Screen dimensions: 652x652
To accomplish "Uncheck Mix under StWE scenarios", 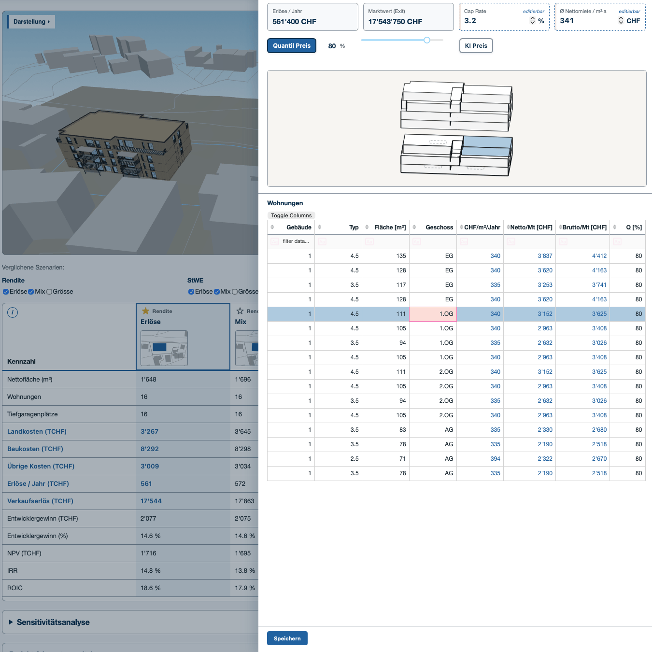I will (217, 292).
